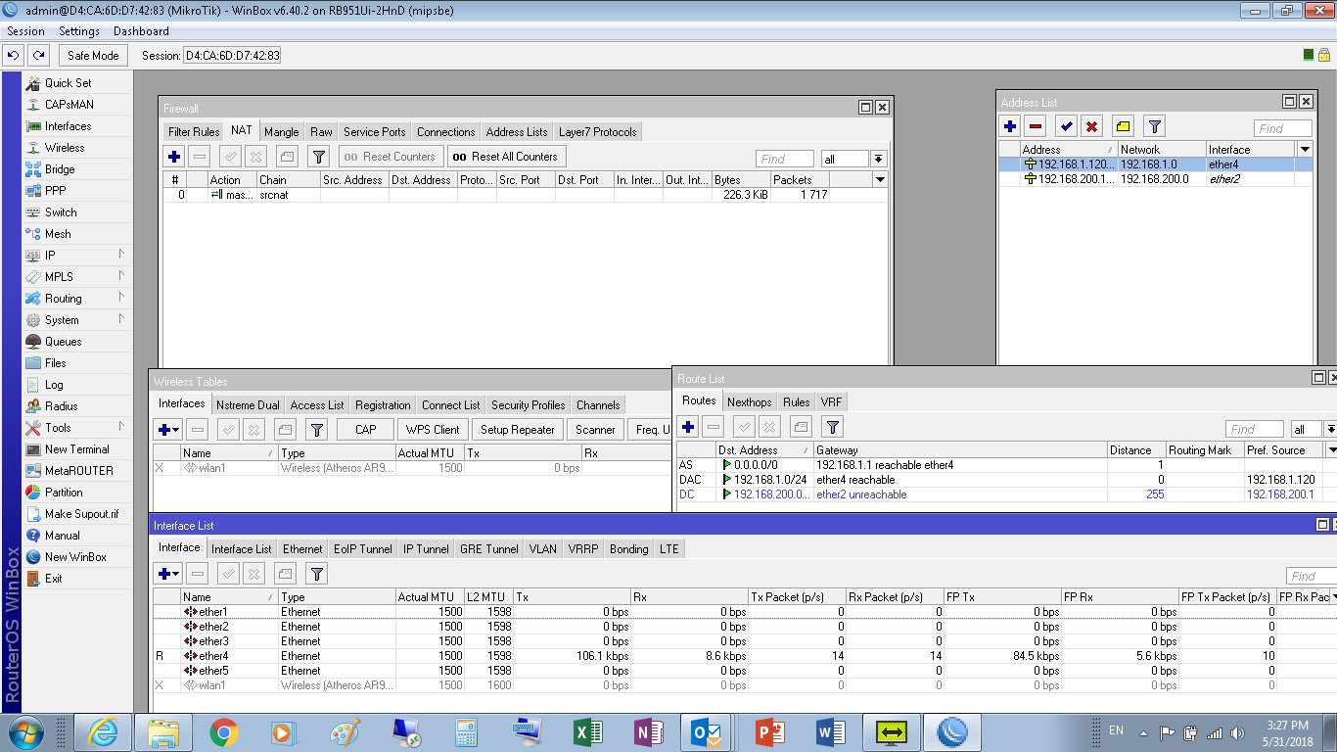Open Mesh in sidebar
This screenshot has width=1337, height=752.
[x=58, y=234]
